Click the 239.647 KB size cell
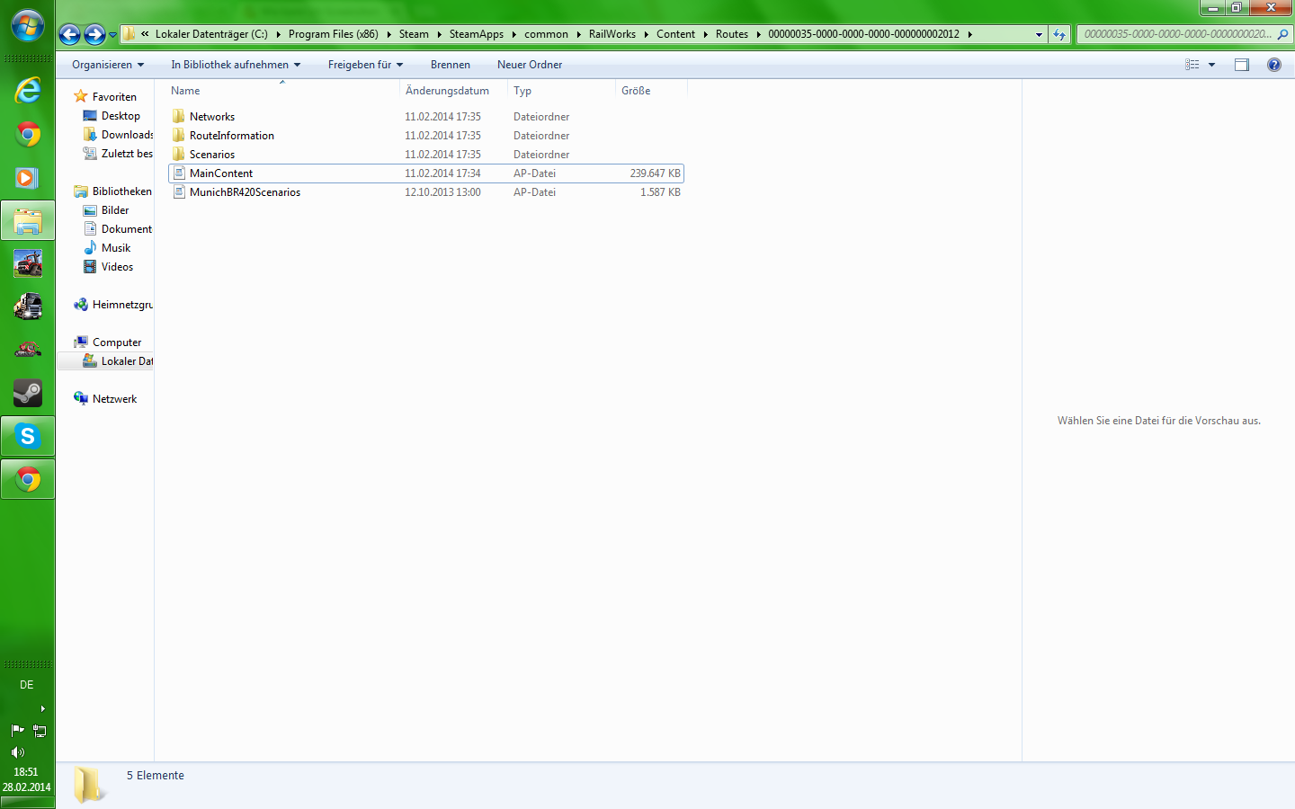1295x809 pixels. click(655, 173)
